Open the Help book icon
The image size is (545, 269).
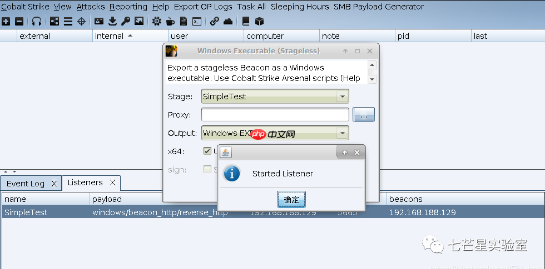coord(246,22)
